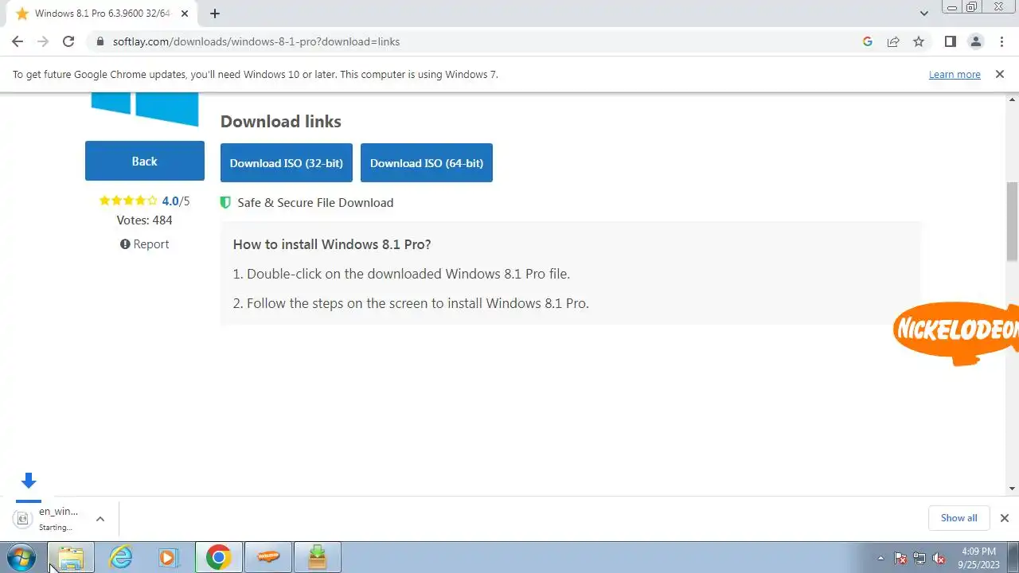Open the en_win... download item

pos(49,518)
